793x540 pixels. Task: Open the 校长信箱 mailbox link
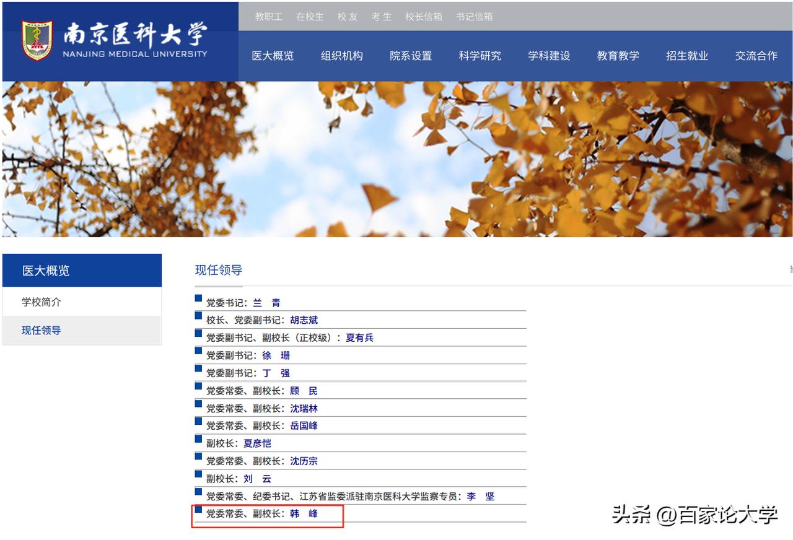(424, 17)
